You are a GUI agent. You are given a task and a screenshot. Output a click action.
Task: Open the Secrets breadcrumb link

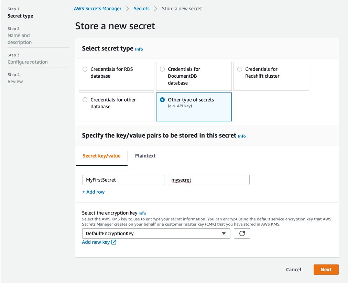pyautogui.click(x=142, y=9)
